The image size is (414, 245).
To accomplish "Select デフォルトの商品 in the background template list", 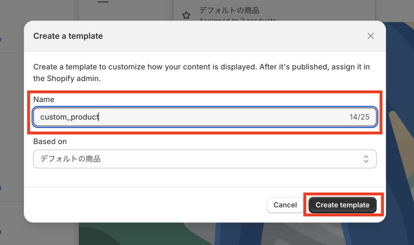I will point(229,10).
